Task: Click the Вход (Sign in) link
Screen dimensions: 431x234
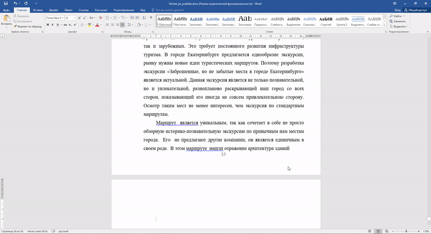Action: tap(398, 10)
